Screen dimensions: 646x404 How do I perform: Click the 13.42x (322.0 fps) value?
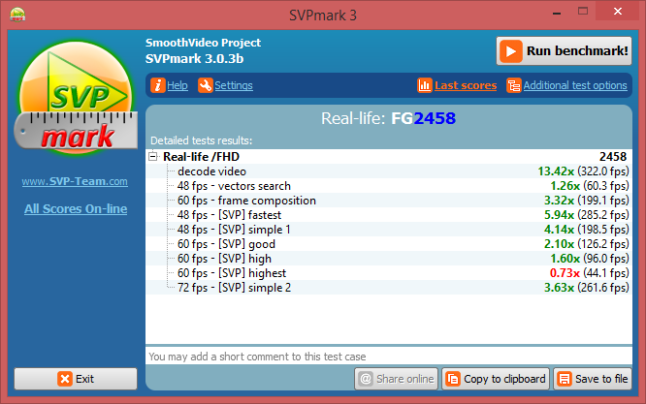(x=583, y=171)
